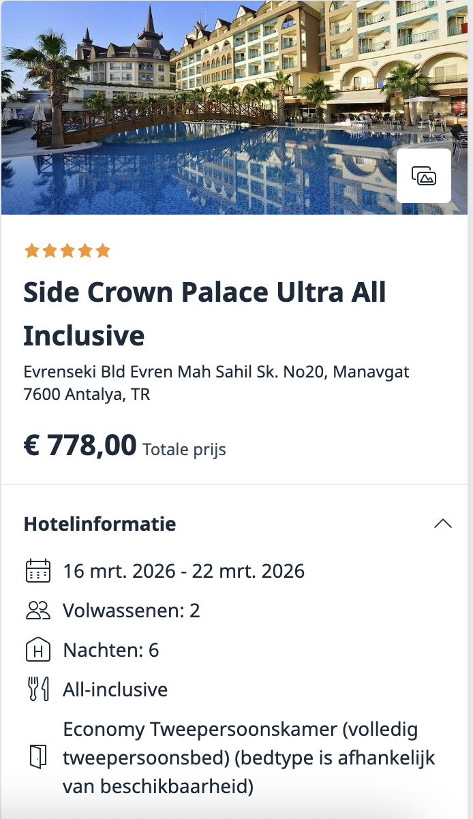Click the middle star in the five-star rating

coord(69,250)
